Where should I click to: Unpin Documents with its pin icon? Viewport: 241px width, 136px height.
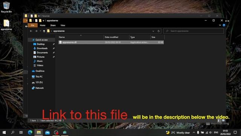pos(53,53)
